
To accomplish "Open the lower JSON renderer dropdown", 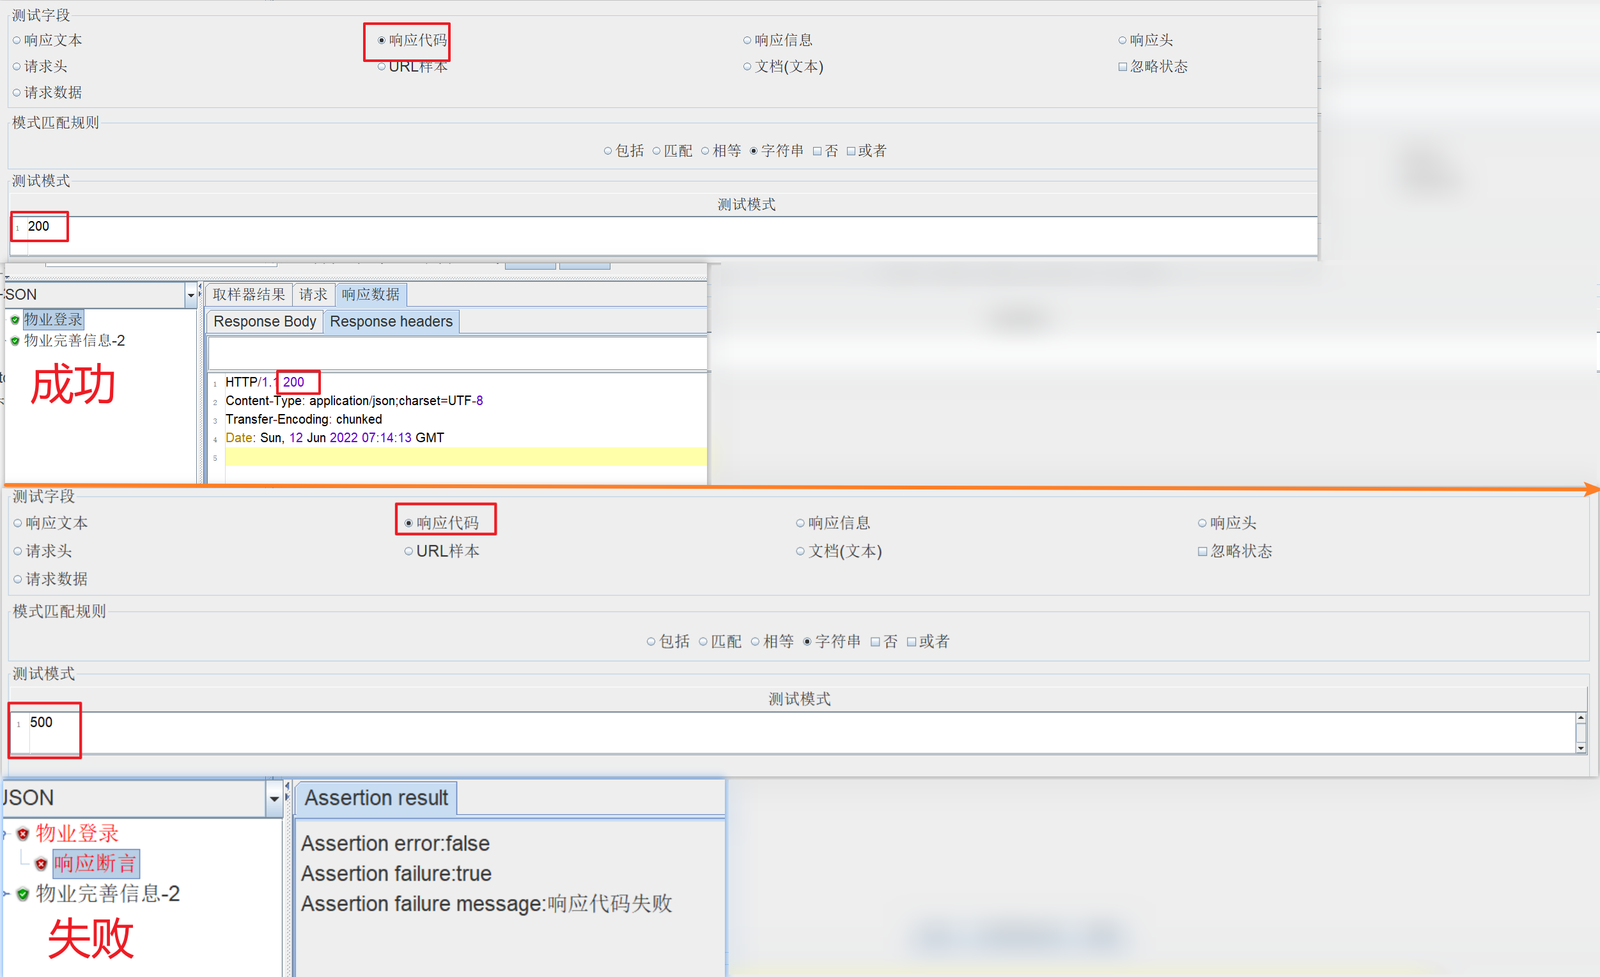I will (274, 799).
